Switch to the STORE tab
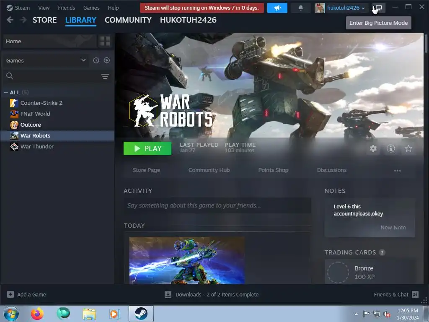The height and width of the screenshot is (322, 429). click(44, 20)
